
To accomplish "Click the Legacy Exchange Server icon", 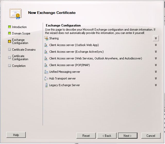I will click(46, 85).
